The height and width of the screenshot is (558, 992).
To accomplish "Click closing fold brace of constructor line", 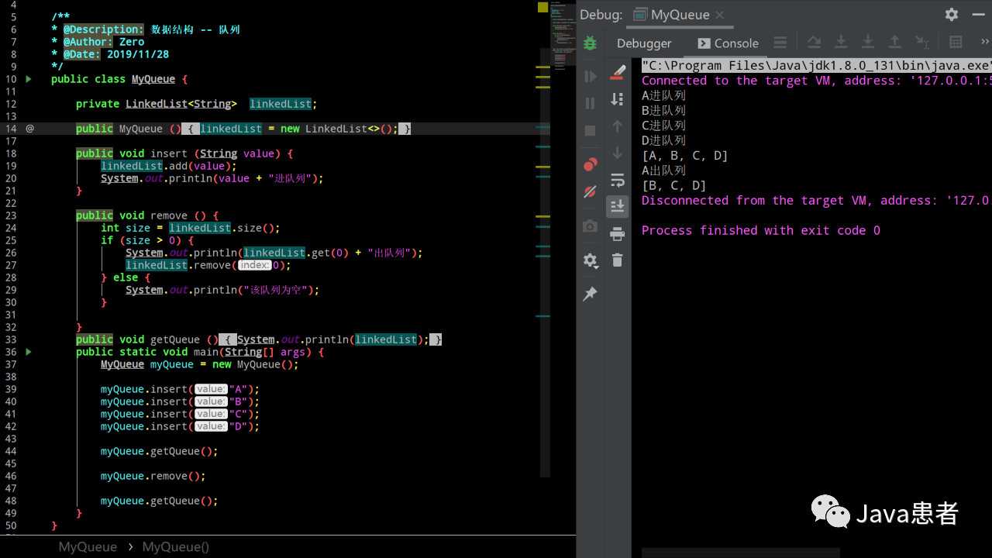I will [405, 129].
